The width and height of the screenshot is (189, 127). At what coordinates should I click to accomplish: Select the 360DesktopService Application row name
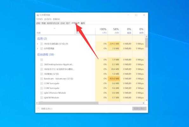point(59,64)
